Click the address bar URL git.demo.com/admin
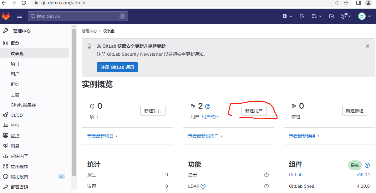The height and width of the screenshot is (193, 376). click(63, 3)
